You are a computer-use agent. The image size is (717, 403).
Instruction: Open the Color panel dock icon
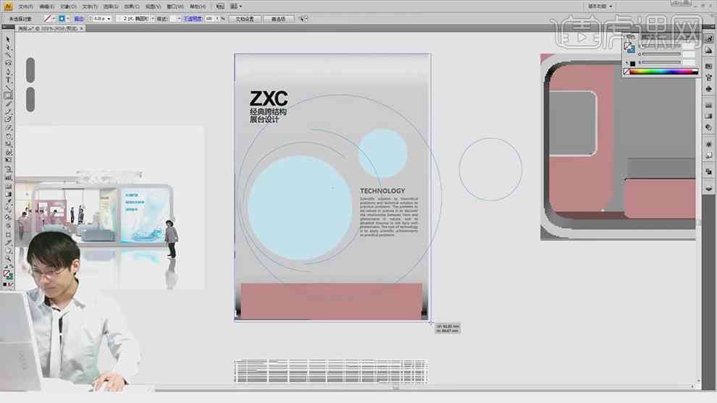[x=709, y=39]
